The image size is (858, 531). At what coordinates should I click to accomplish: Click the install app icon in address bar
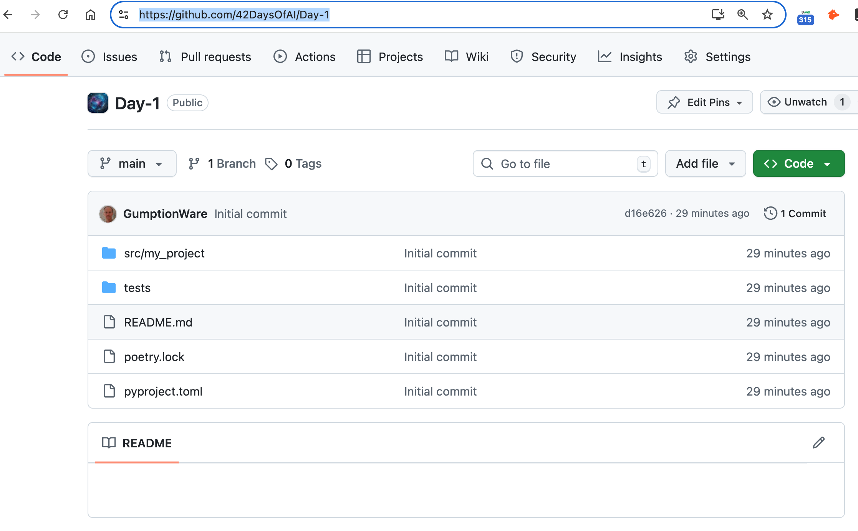[718, 15]
